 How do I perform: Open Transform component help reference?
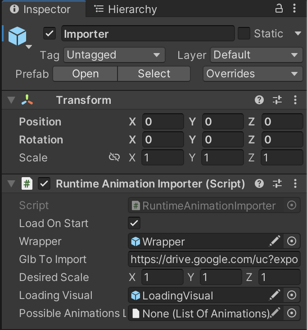click(x=259, y=100)
